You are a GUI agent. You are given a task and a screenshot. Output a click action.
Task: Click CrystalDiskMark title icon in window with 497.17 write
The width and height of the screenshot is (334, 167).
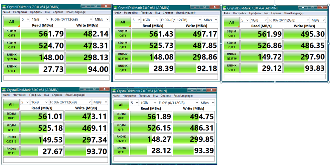pyautogui.click(x=116, y=8)
